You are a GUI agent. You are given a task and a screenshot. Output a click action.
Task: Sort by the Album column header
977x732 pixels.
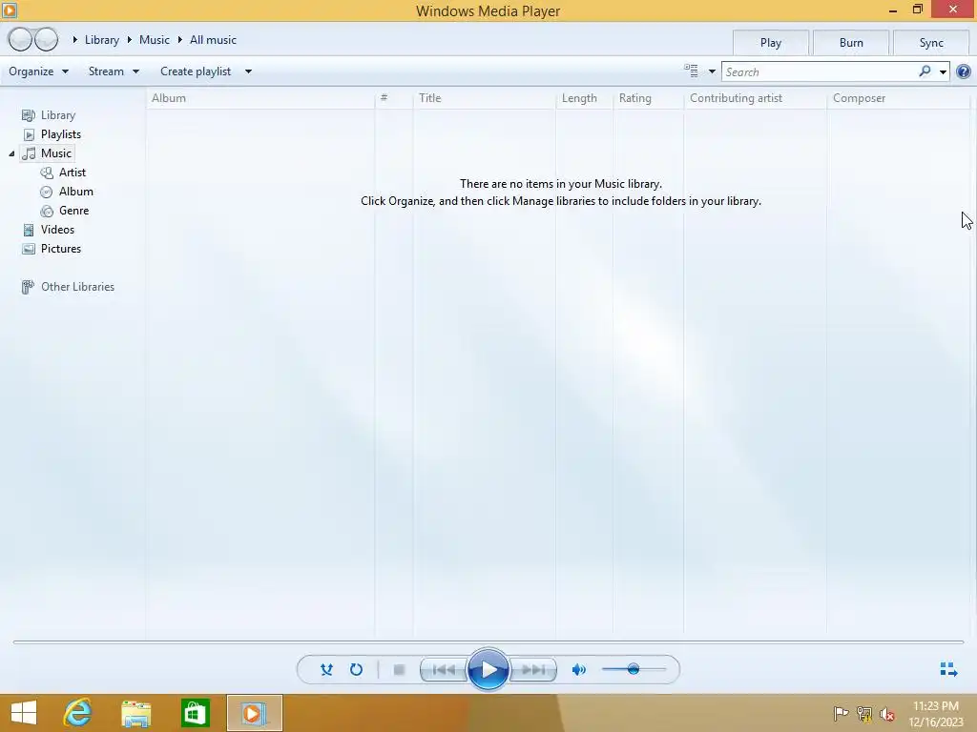(260, 98)
